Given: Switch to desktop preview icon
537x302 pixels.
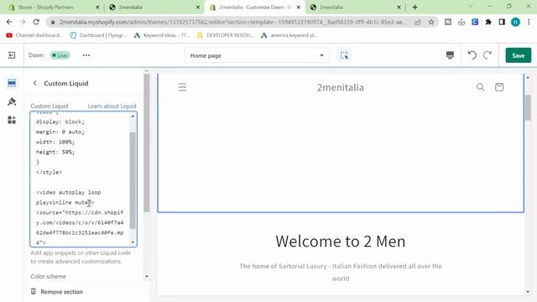Looking at the screenshot, I should [x=450, y=55].
